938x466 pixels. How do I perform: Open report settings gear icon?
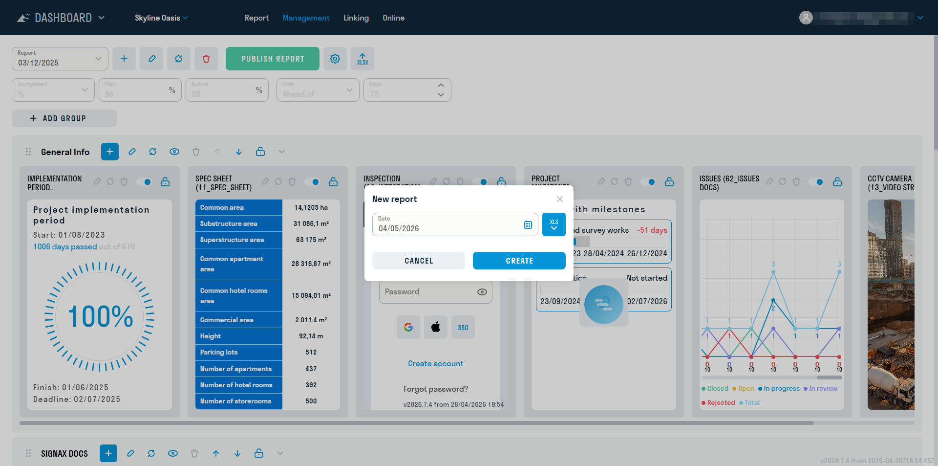click(x=335, y=59)
